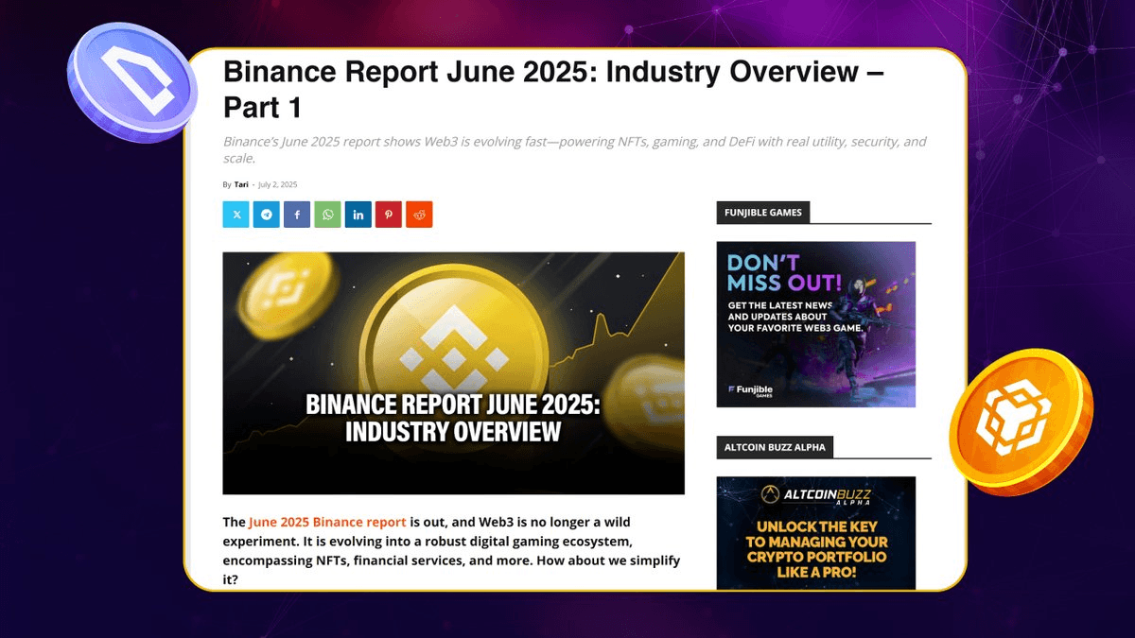Share article via WhatsApp icon
1135x638 pixels.
point(327,215)
